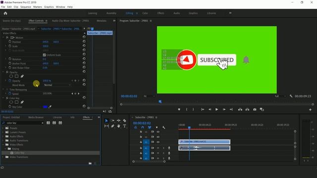Open Program monitor wrench settings
The image size is (317, 178).
tap(291, 96)
